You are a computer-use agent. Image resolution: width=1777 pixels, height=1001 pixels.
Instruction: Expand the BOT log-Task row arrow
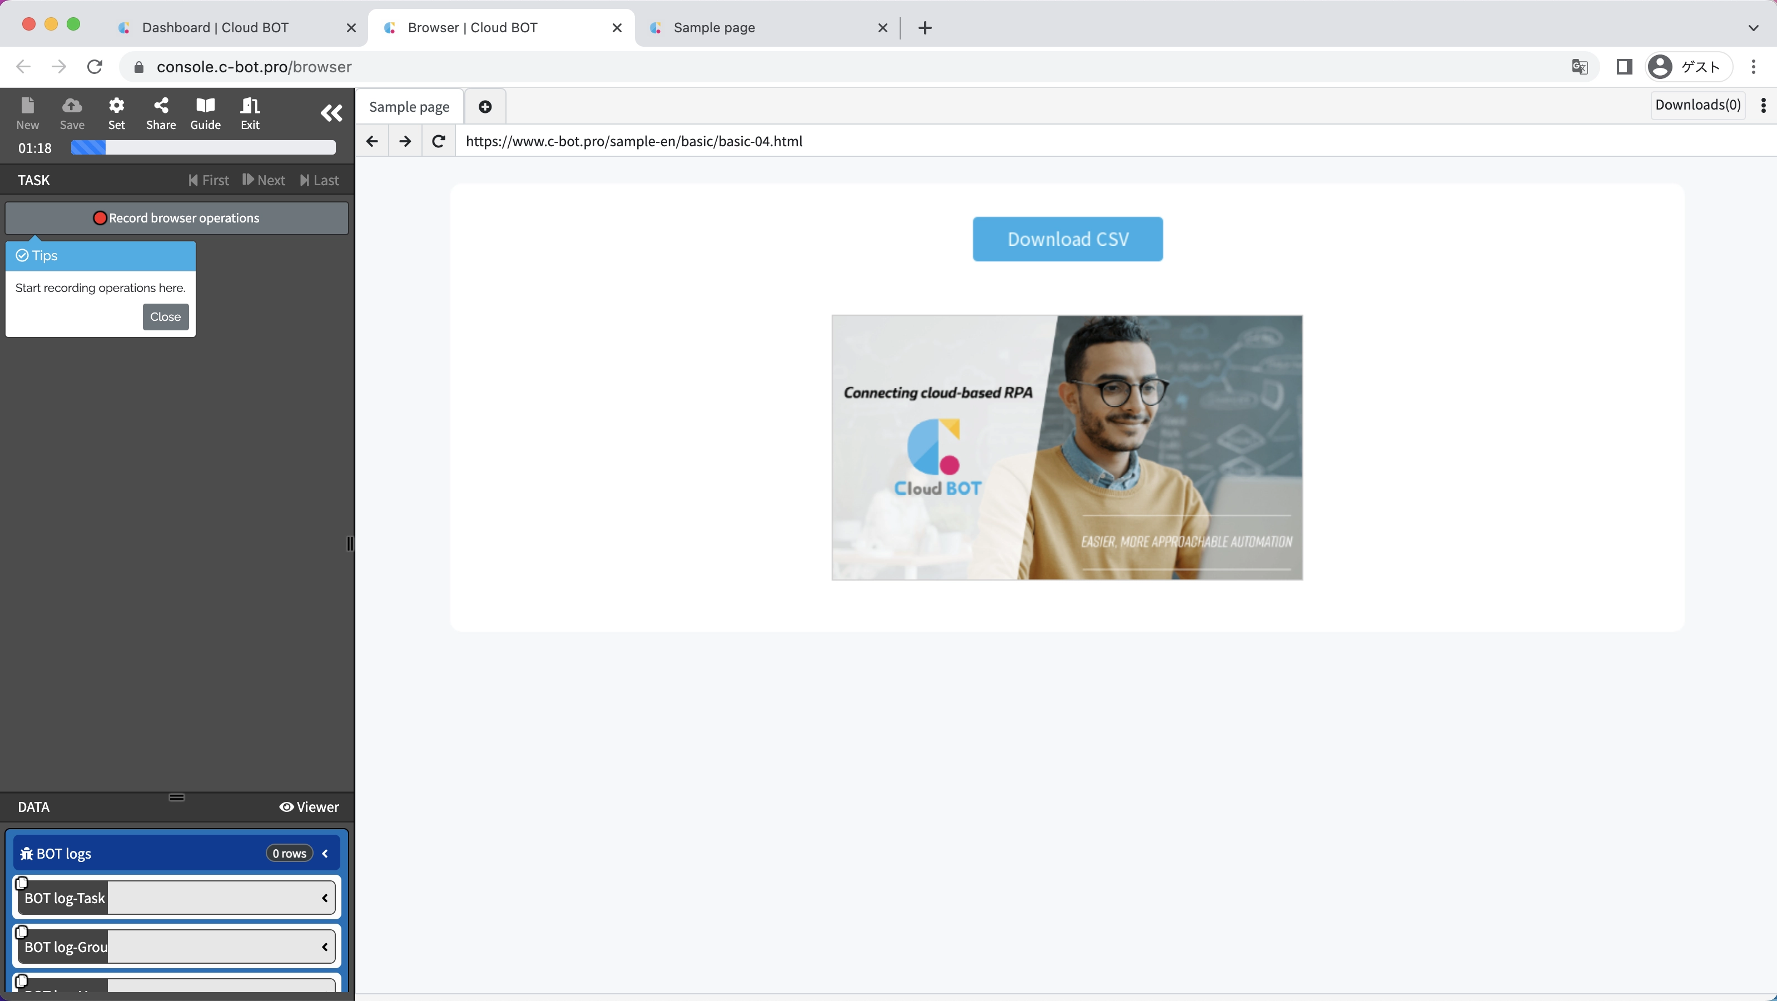coord(324,898)
